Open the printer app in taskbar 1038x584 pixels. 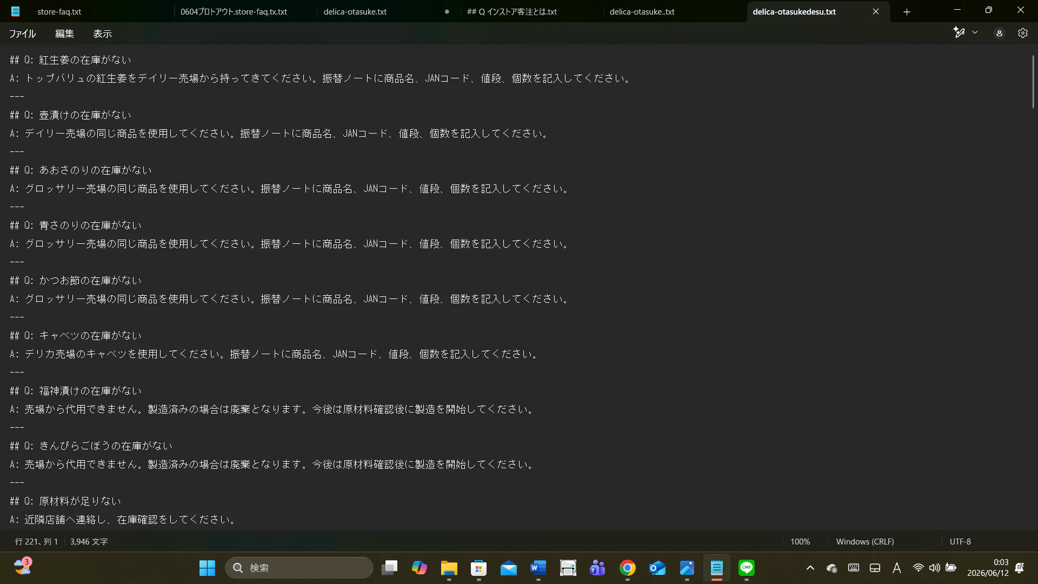pyautogui.click(x=568, y=568)
